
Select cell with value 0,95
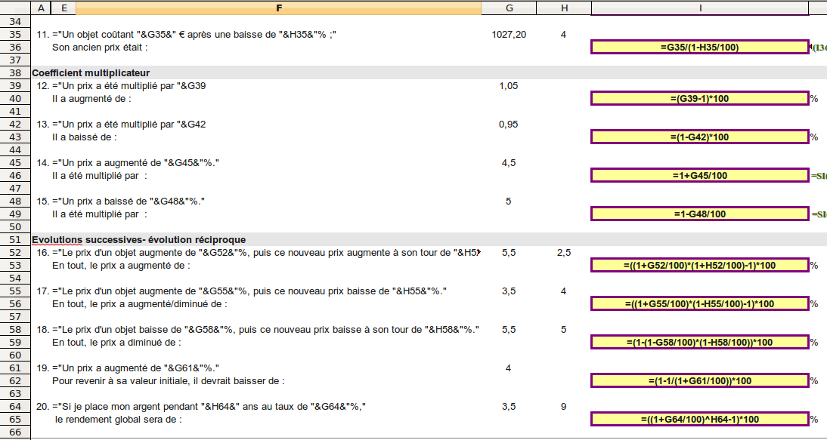click(509, 125)
